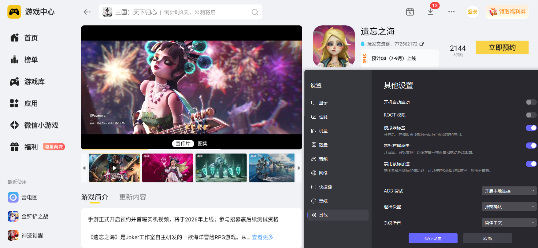
Task: Open the three-dot more menu
Action: click(451, 12)
